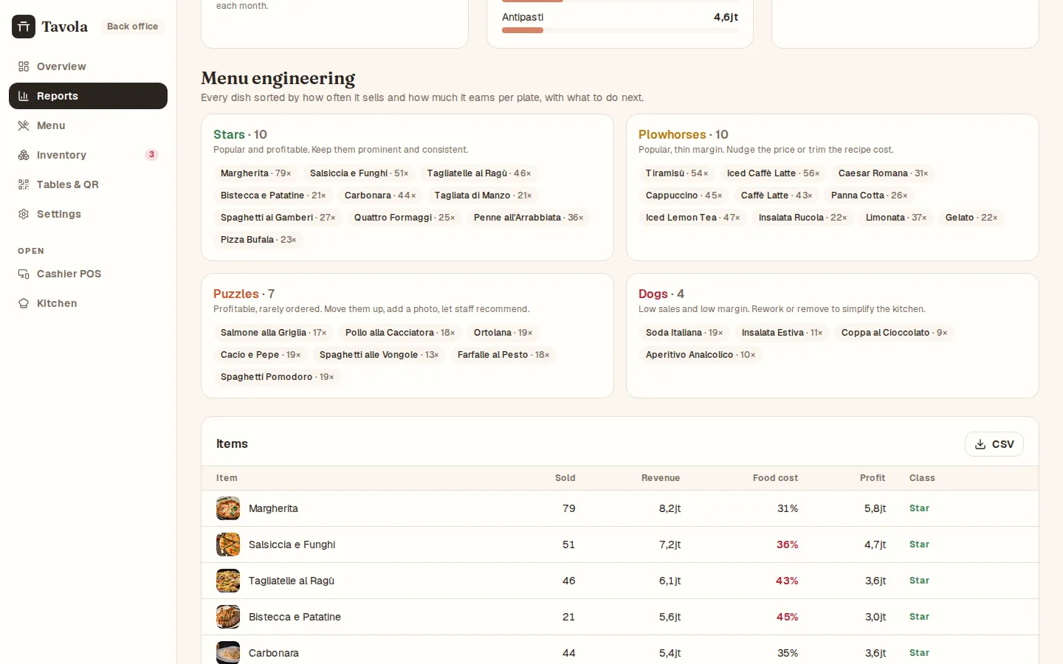Click the Coppa al Cioccolato 9× chip

[895, 333]
